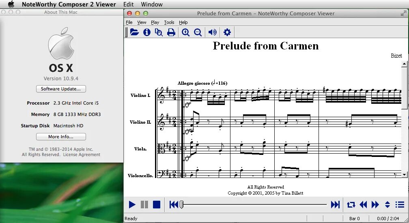Screen dimensions: 409x223
Task: Skip to beginning of song
Action: [x=173, y=204]
